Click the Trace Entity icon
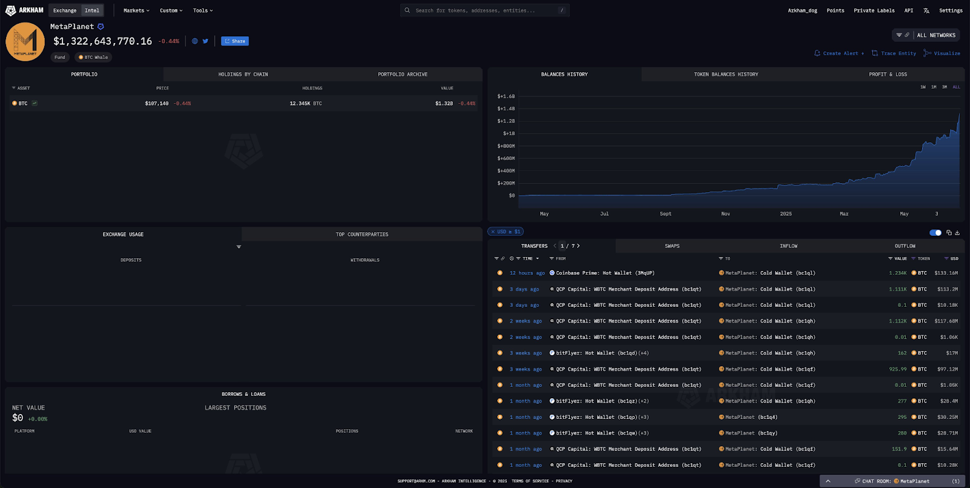Screen dimensions: 970x488 pyautogui.click(x=875, y=53)
